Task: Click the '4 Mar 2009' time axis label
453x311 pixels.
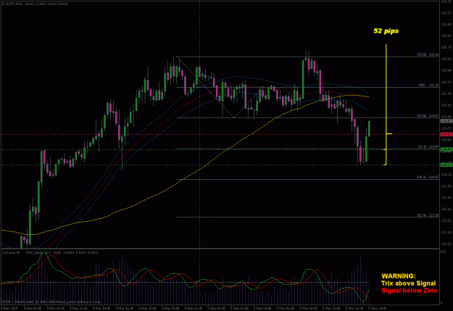Action: (9, 308)
